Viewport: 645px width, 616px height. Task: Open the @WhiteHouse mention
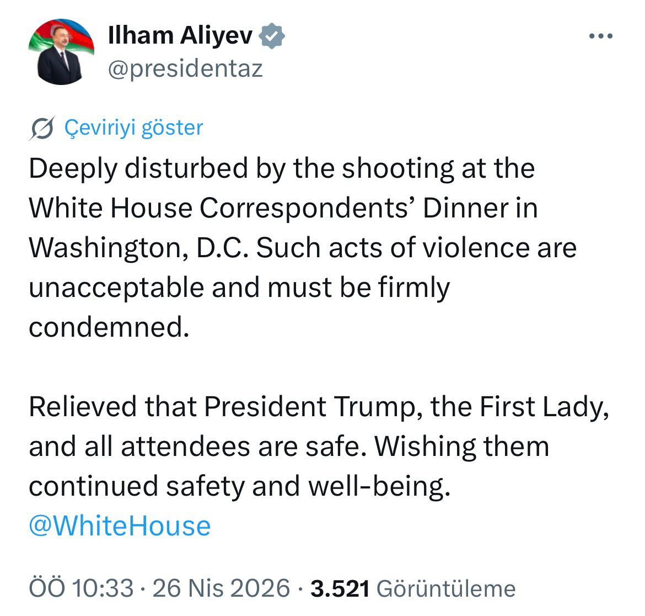point(120,526)
